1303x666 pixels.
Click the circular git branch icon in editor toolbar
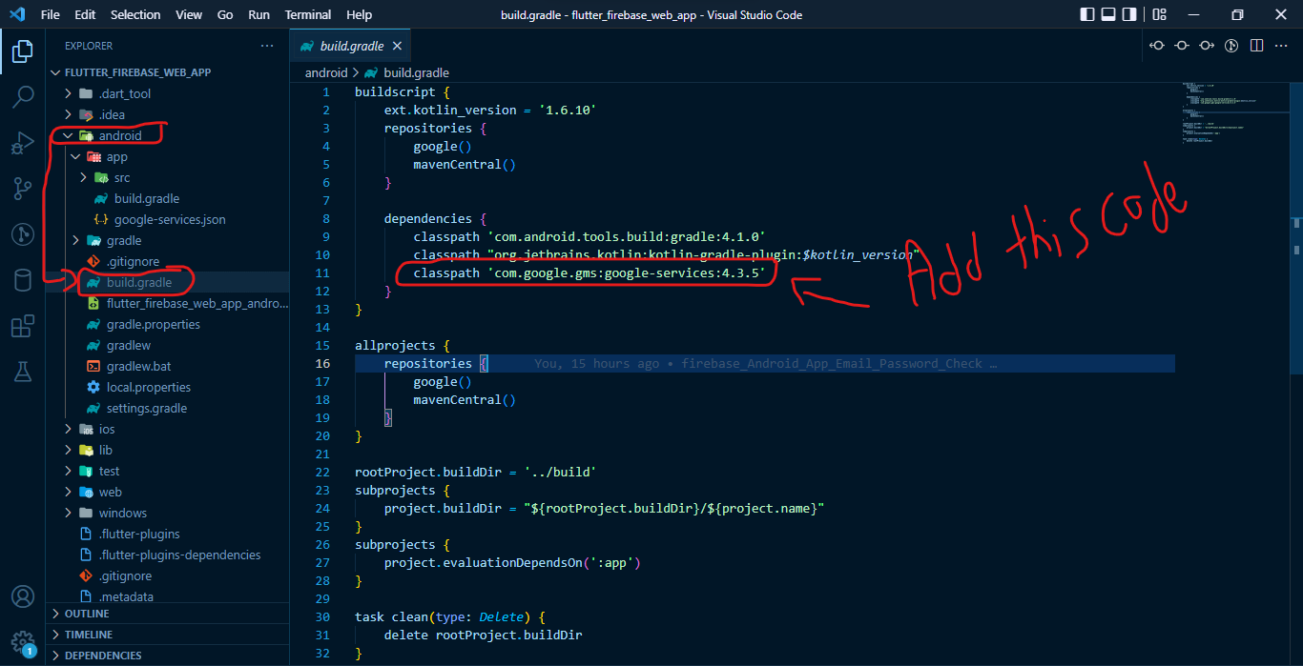pos(1231,46)
